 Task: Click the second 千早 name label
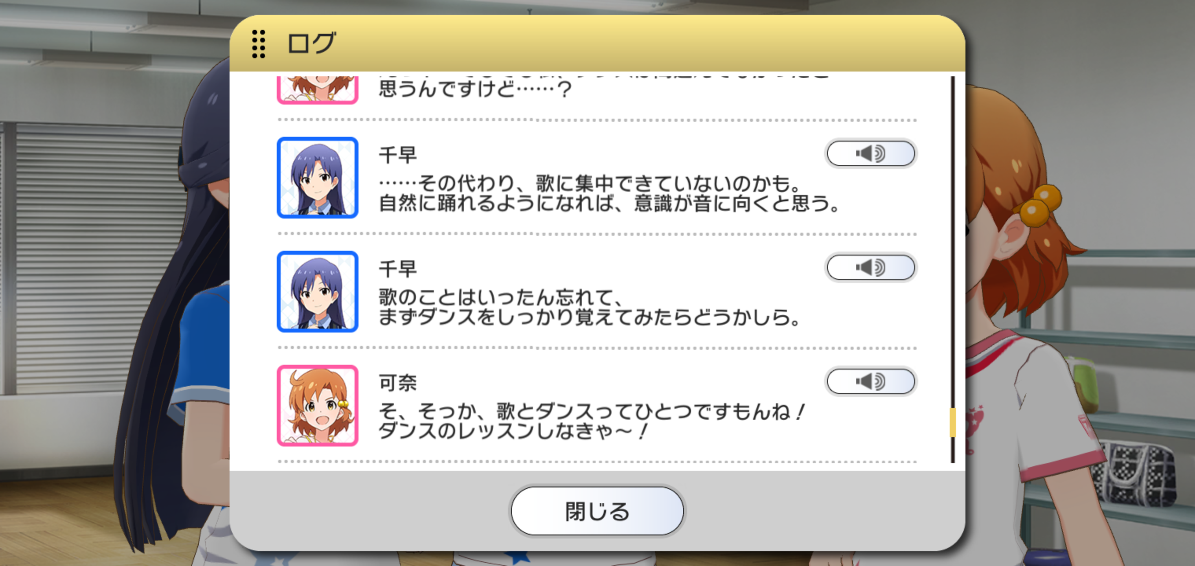[397, 269]
